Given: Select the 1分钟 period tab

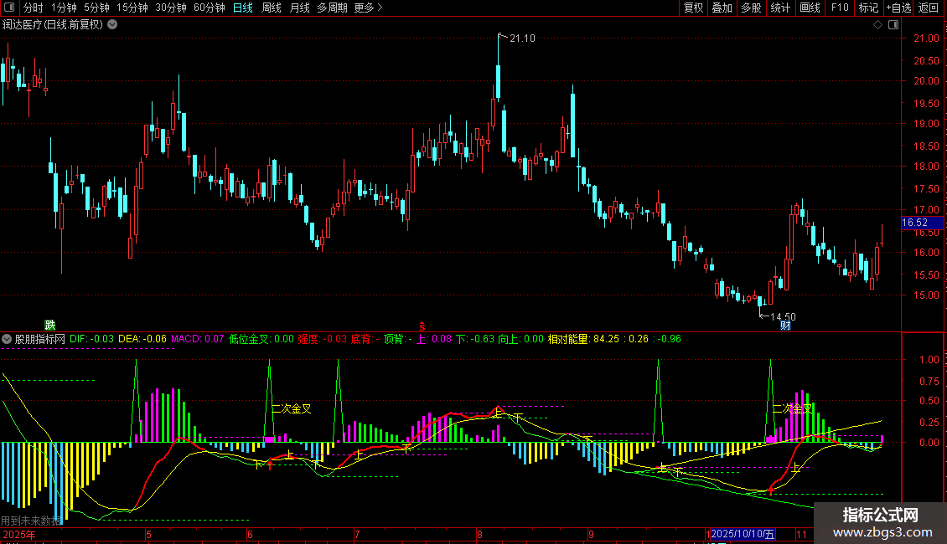Looking at the screenshot, I should point(64,8).
